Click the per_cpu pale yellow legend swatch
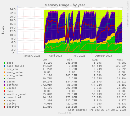Image resolution: width=130 pixels, height=116 pixels. (x=4, y=69)
